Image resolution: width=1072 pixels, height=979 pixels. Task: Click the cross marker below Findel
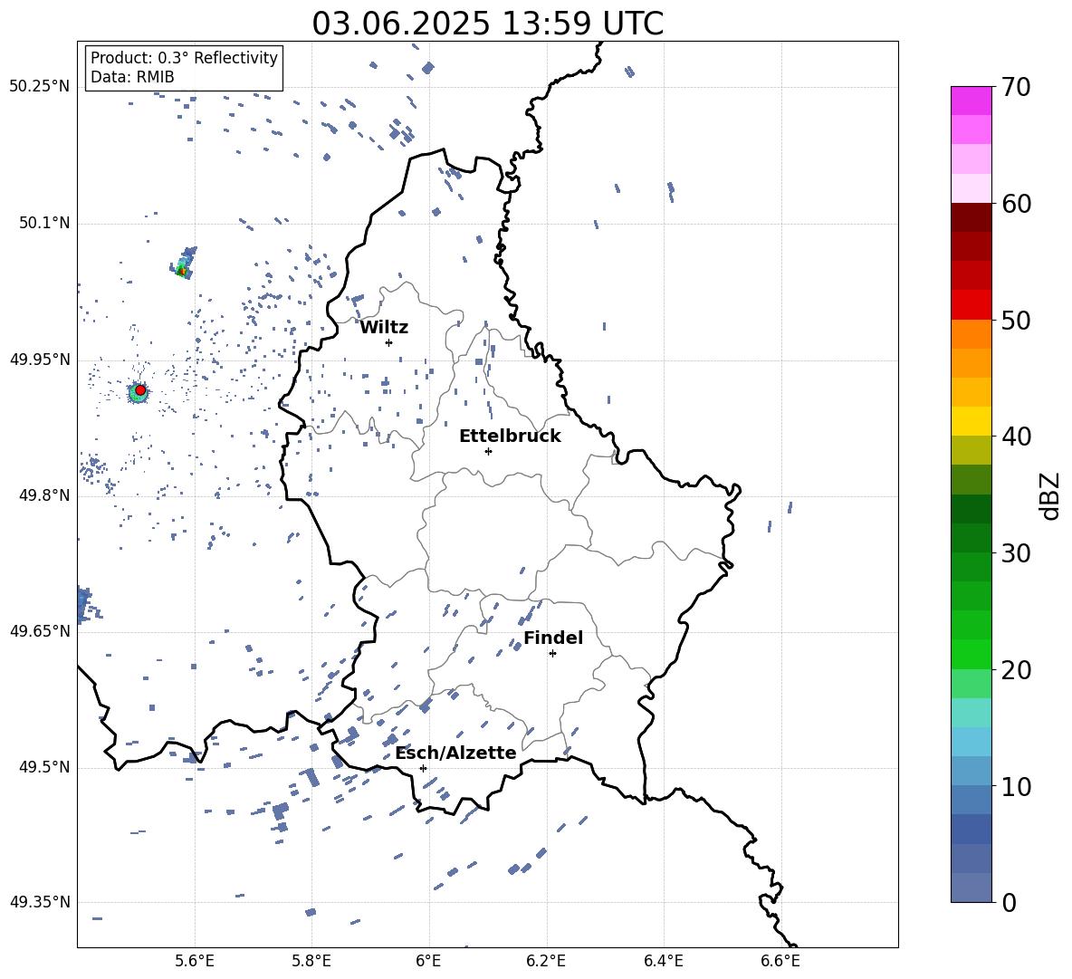(552, 654)
